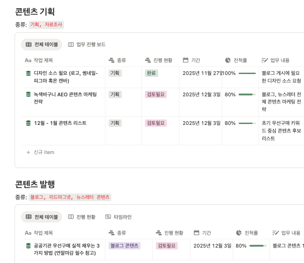Image resolution: width=304 pixels, height=263 pixels.
Task: Click the calendar icon of first 기간 column
Action: 185,60
